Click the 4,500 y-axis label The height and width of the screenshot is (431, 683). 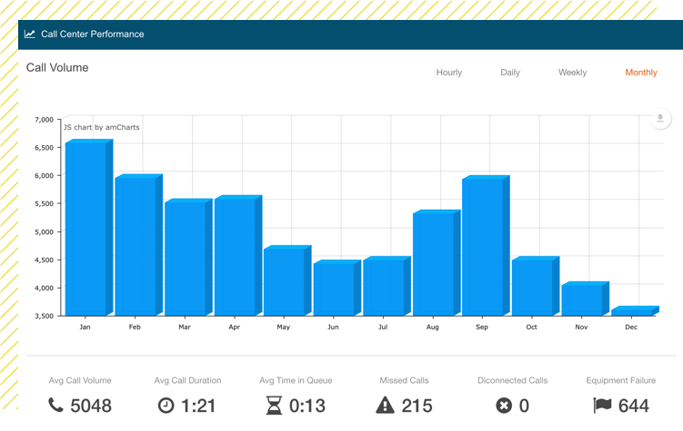(x=44, y=260)
